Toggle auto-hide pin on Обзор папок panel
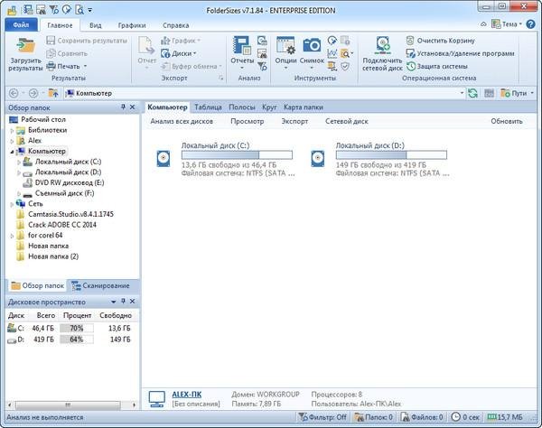Image resolution: width=542 pixels, height=428 pixels. (123, 107)
